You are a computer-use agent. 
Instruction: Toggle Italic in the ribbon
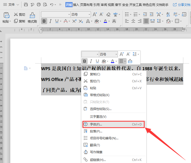click(x=51, y=21)
